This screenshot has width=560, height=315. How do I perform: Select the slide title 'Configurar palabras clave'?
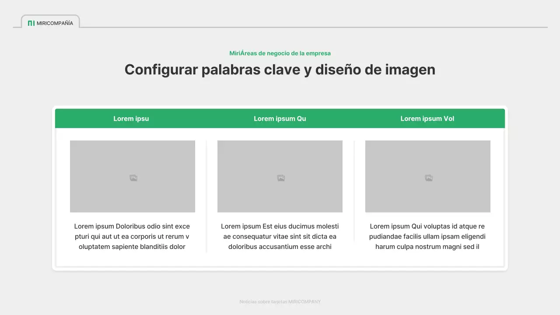280,69
